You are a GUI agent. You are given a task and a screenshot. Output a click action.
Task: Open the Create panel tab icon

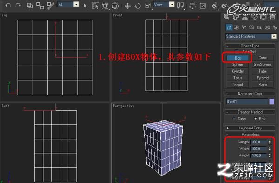click(x=226, y=17)
